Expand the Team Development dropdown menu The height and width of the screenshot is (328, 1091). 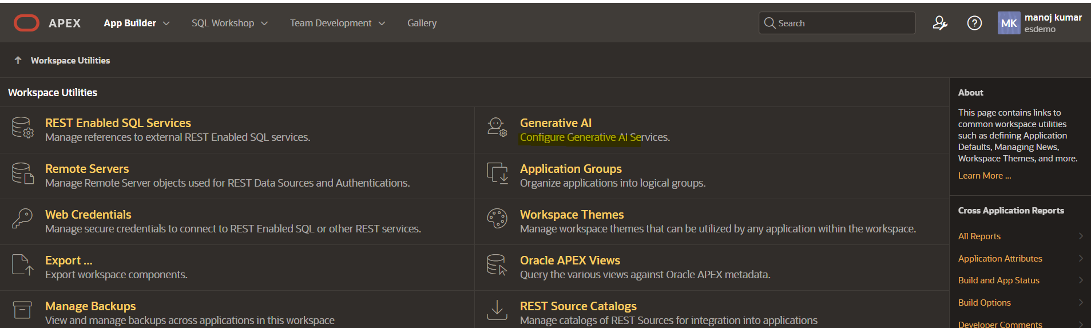337,23
